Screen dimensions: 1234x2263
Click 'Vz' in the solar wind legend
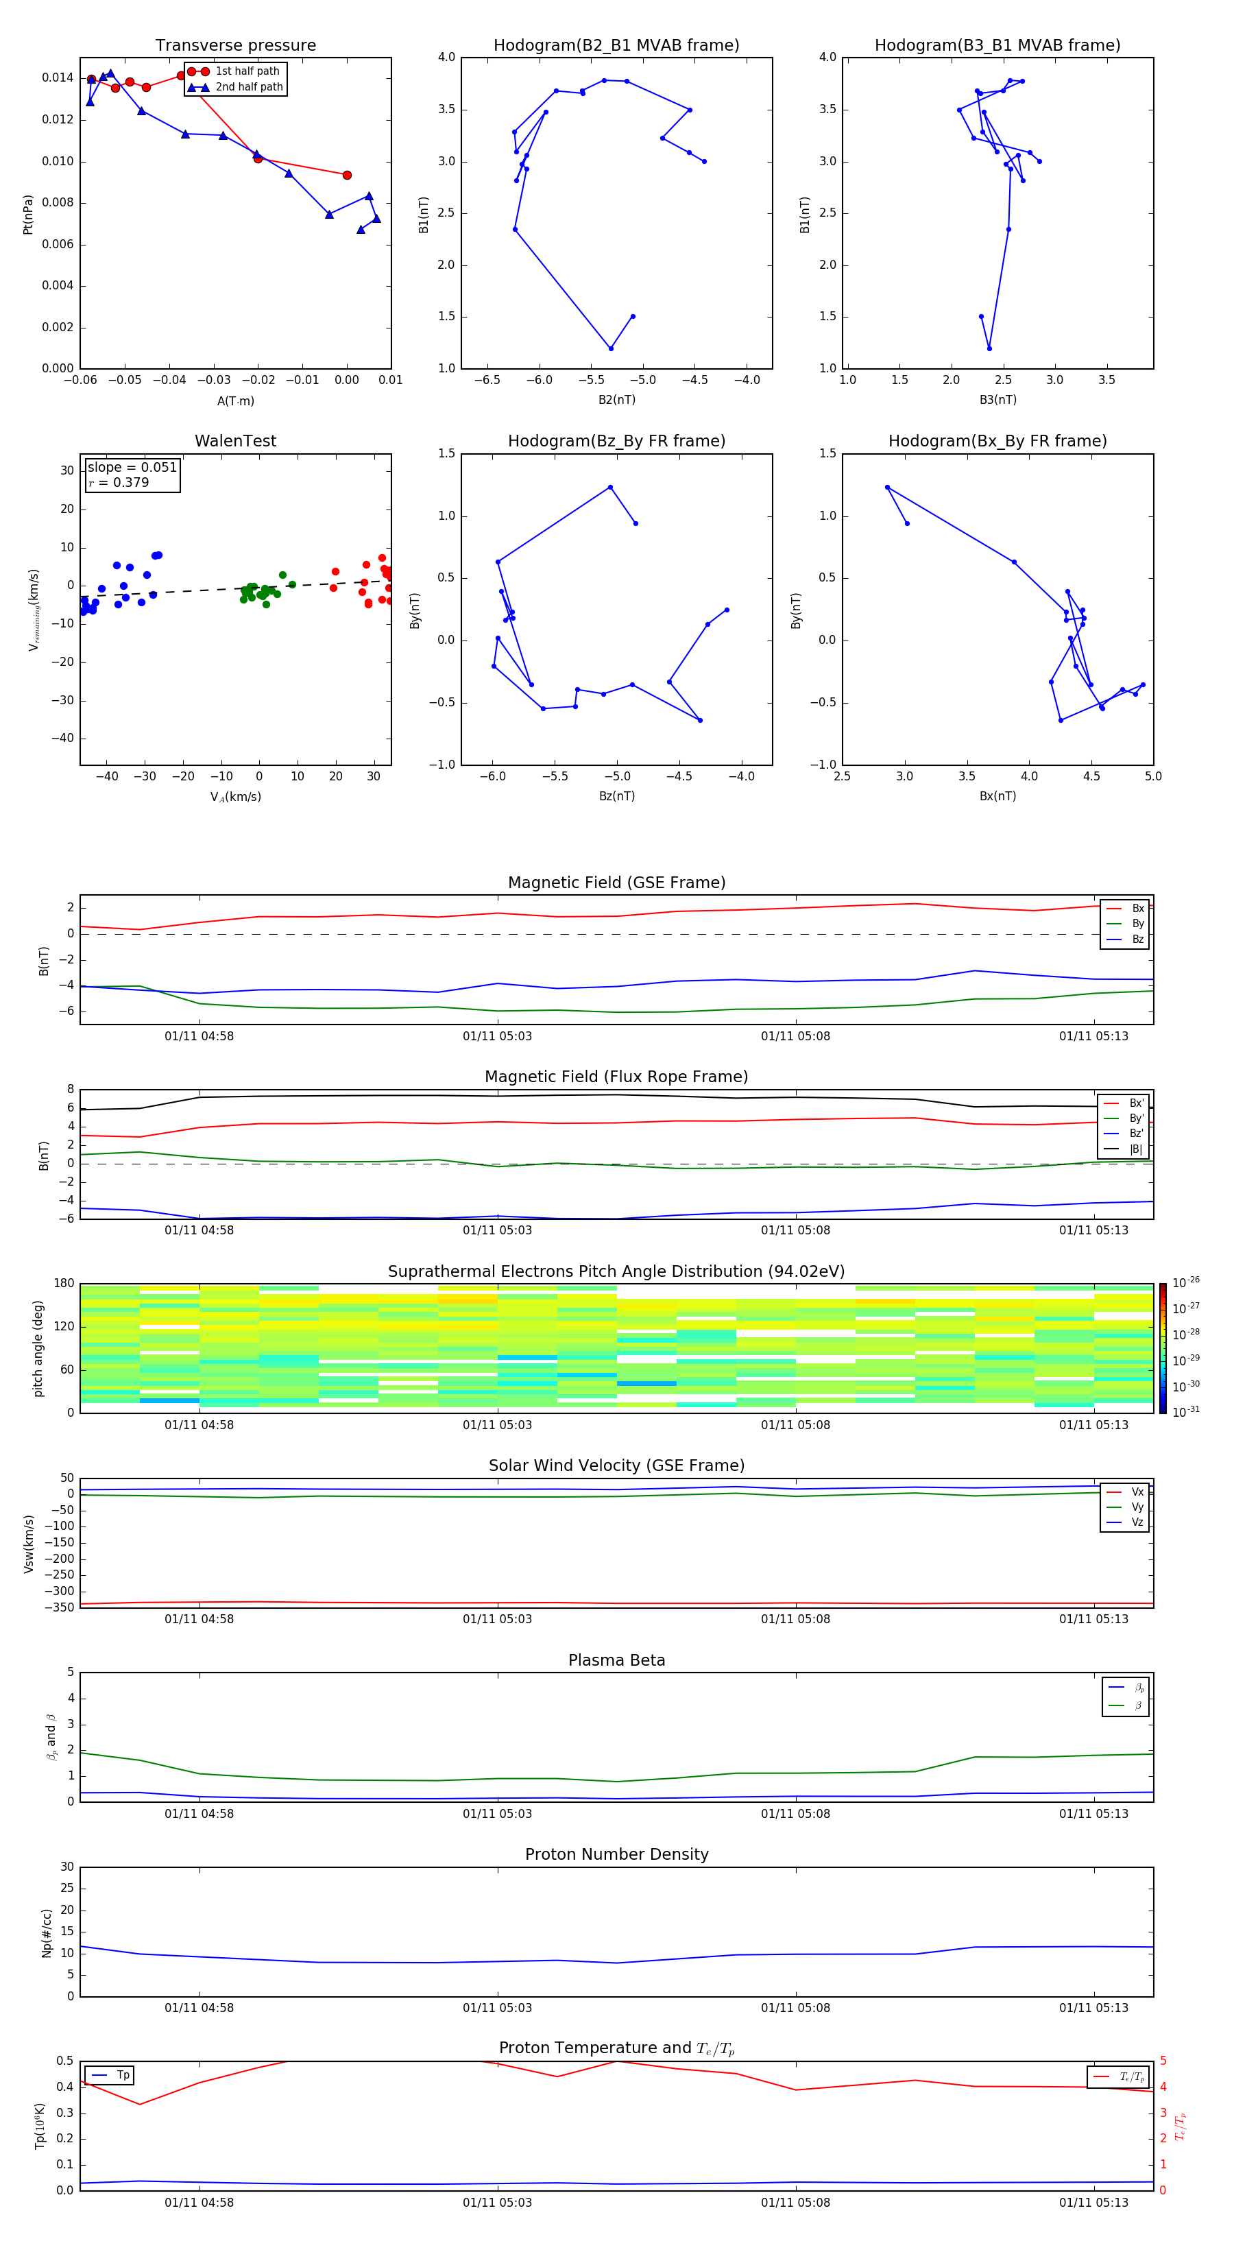[1137, 1522]
